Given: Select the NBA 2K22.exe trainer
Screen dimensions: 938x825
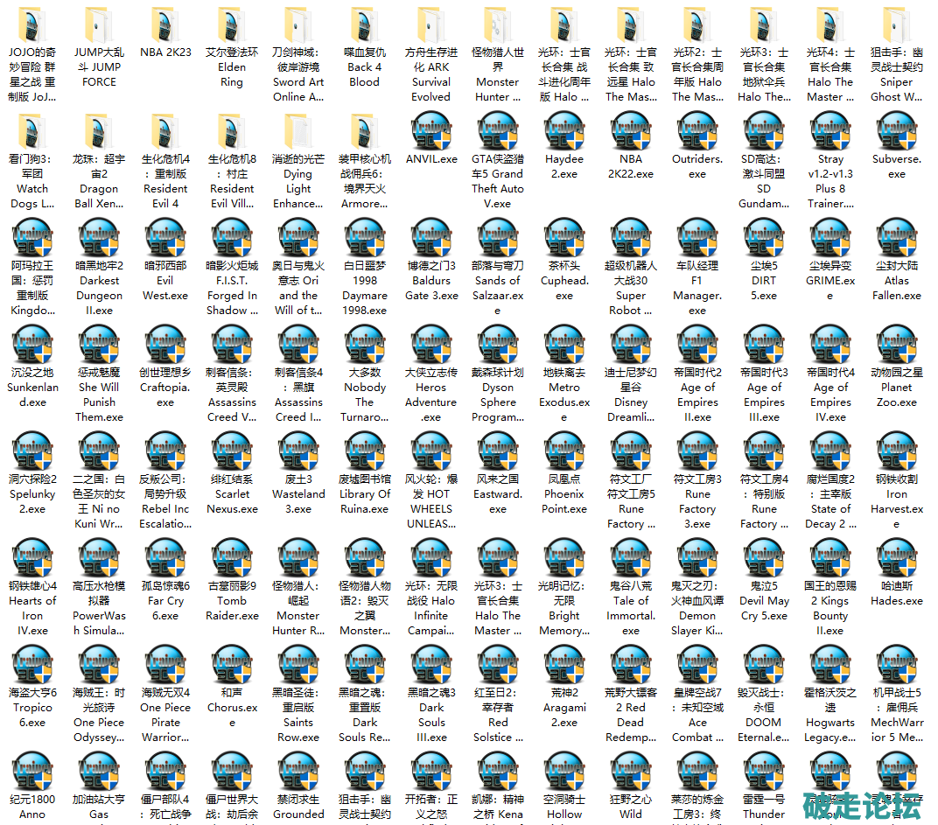Looking at the screenshot, I should pyautogui.click(x=631, y=132).
